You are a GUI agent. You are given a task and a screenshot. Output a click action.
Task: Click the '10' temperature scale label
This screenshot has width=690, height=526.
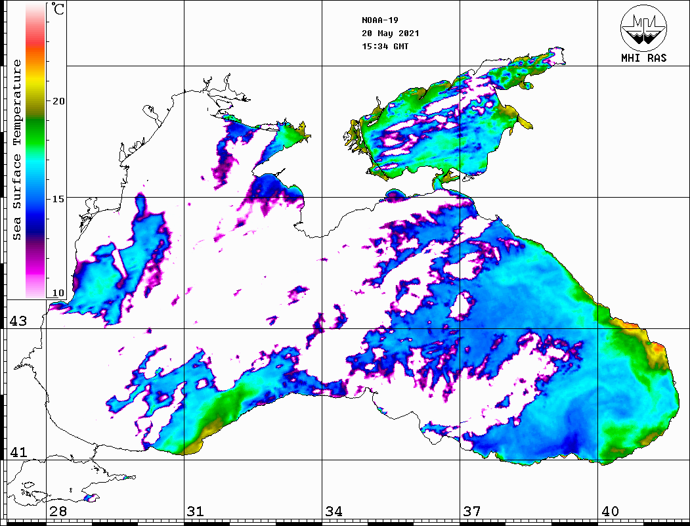[58, 293]
